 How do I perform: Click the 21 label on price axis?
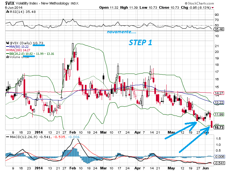[x=217, y=46]
